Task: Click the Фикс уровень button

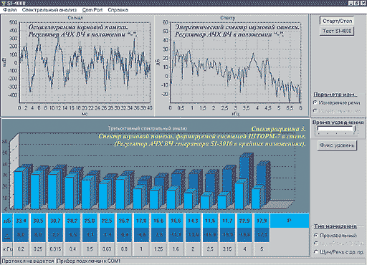Action: (x=337, y=145)
